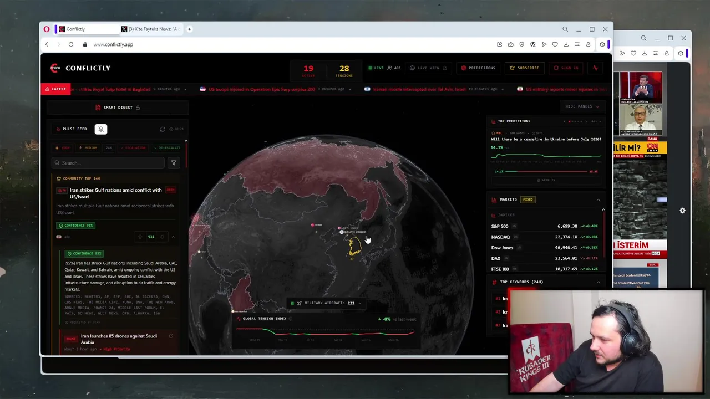
Task: Click the LATEST ticker label
Action: coord(55,89)
